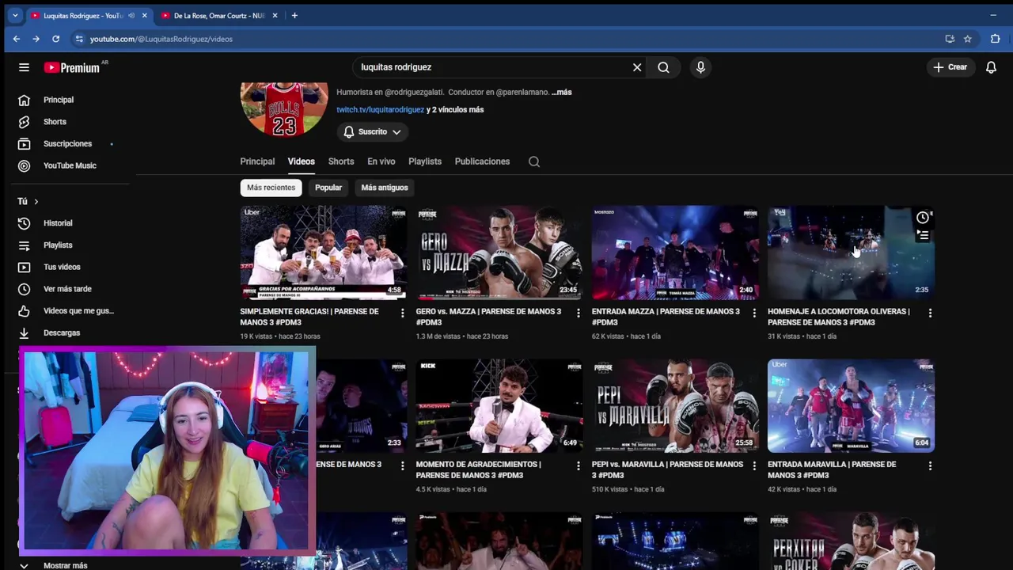Switch to the En vivo tab
Image resolution: width=1013 pixels, height=570 pixels.
[381, 161]
